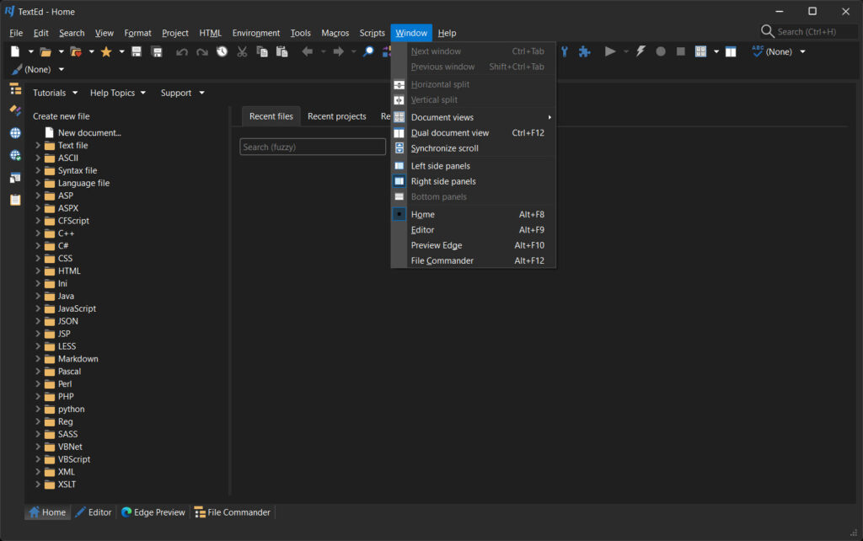
Task: Click the gold star toolbar icon
Action: pyautogui.click(x=106, y=51)
